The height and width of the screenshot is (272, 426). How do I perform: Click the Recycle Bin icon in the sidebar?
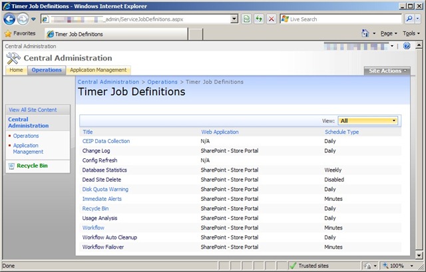click(11, 166)
